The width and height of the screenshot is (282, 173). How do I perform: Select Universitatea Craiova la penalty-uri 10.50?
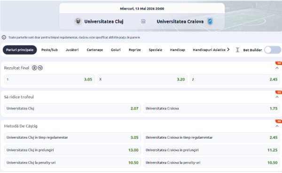[x=211, y=163]
